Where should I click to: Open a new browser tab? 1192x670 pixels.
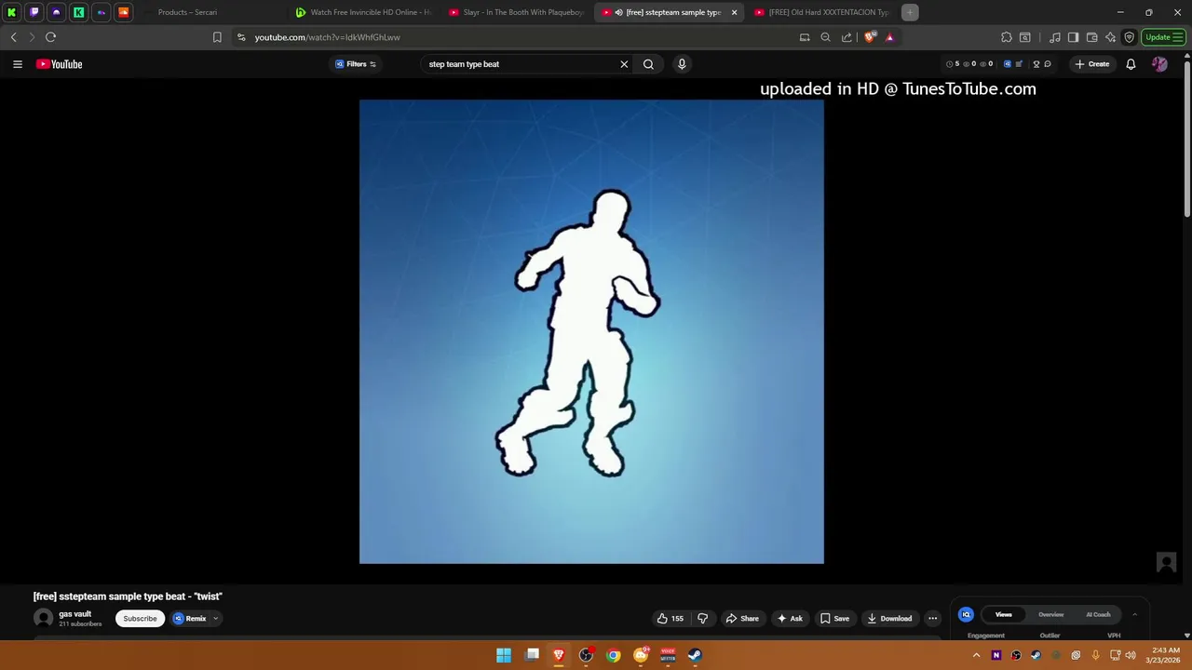(x=910, y=12)
